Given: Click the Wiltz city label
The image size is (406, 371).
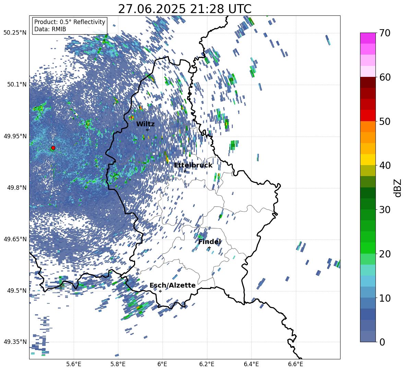Looking at the screenshot, I should (x=145, y=124).
